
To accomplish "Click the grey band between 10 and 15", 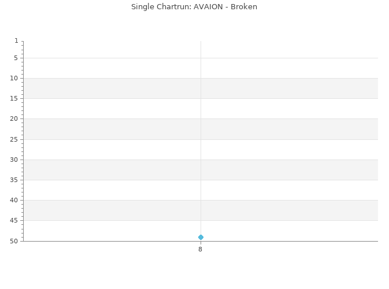I will point(201,88).
